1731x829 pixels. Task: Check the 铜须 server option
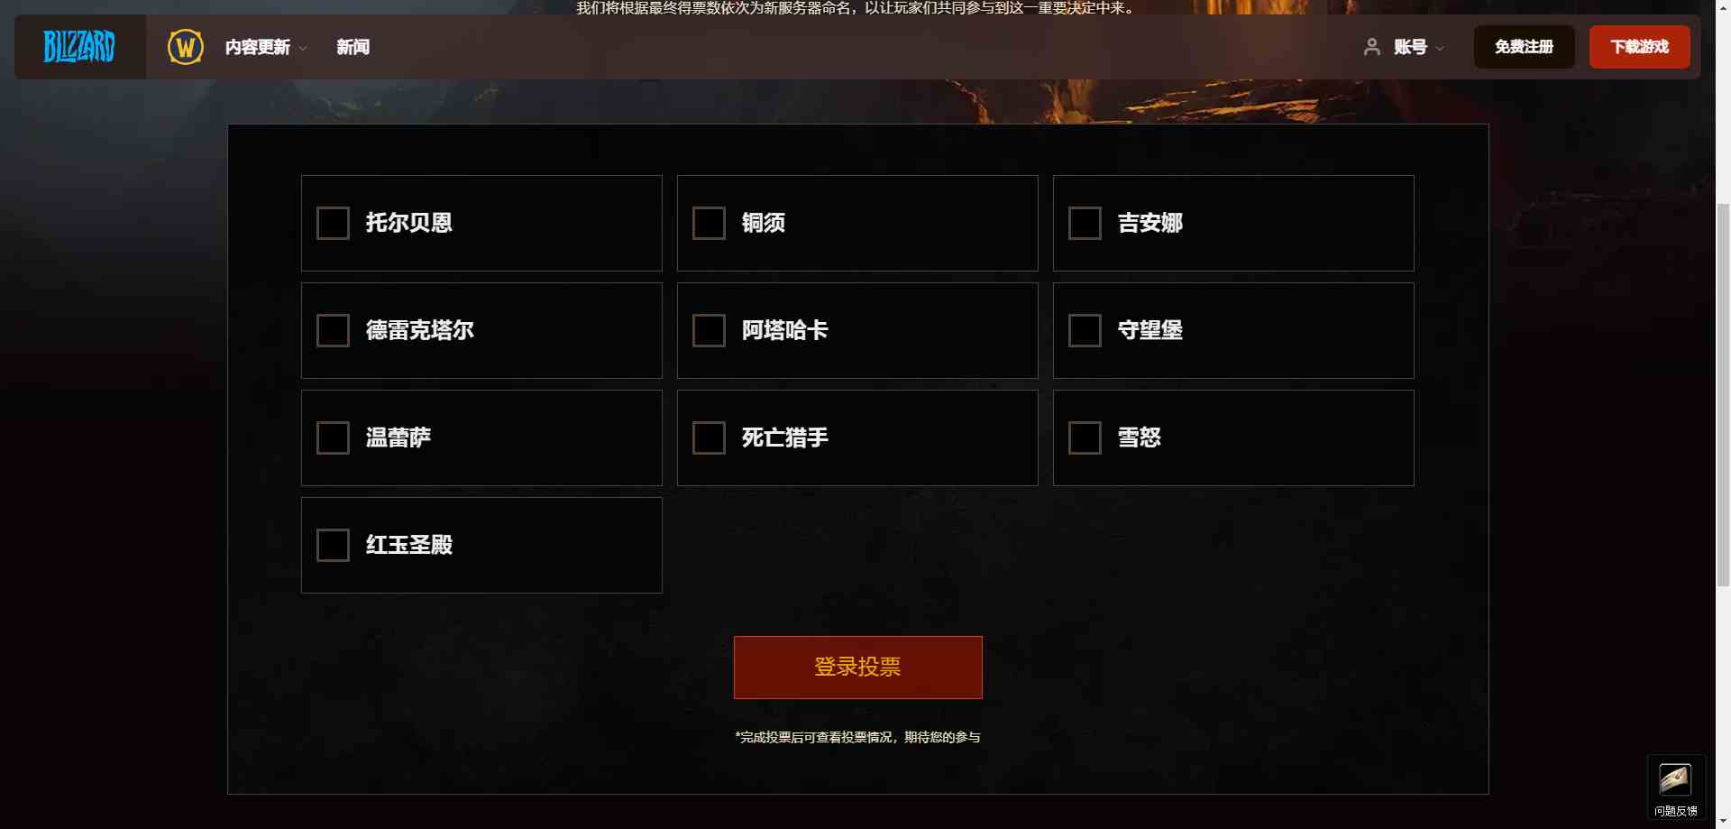click(709, 223)
